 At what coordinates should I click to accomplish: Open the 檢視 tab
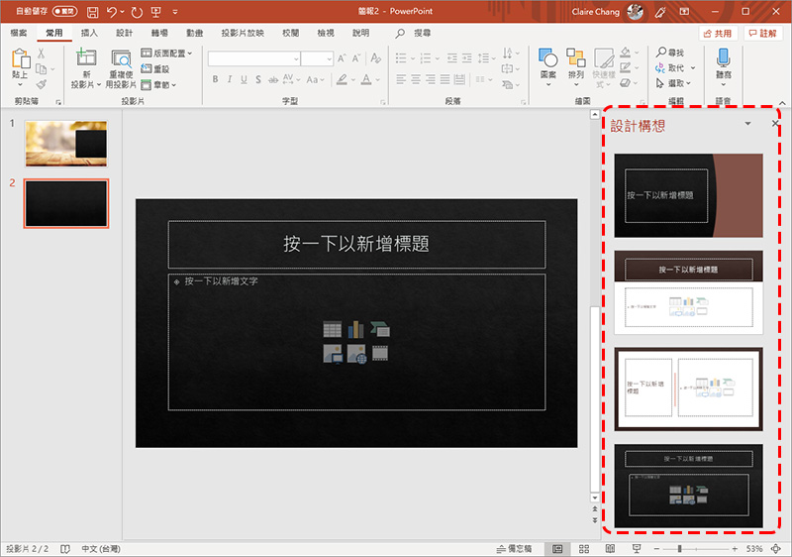click(326, 33)
